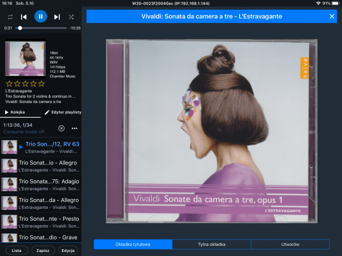Play track Trio Sonata...75: Adagio

(x=41, y=184)
